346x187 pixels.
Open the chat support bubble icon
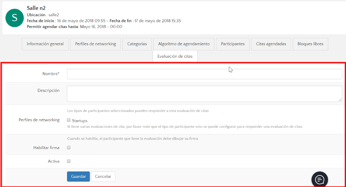click(x=320, y=179)
